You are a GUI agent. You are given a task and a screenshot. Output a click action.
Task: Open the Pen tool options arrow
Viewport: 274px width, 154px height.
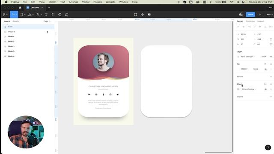[x=41, y=15]
